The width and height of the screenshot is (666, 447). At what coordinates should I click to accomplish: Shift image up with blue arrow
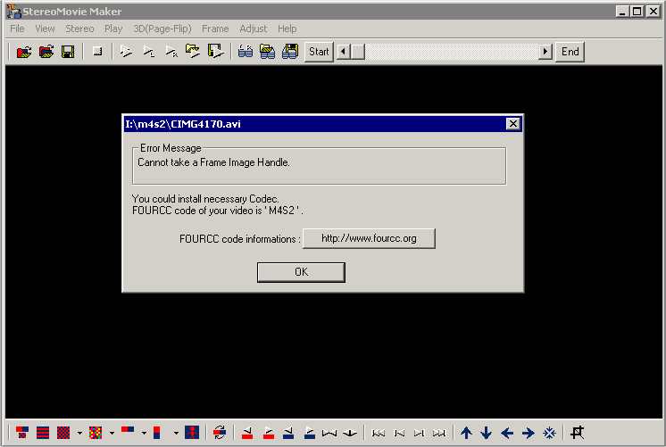click(466, 433)
